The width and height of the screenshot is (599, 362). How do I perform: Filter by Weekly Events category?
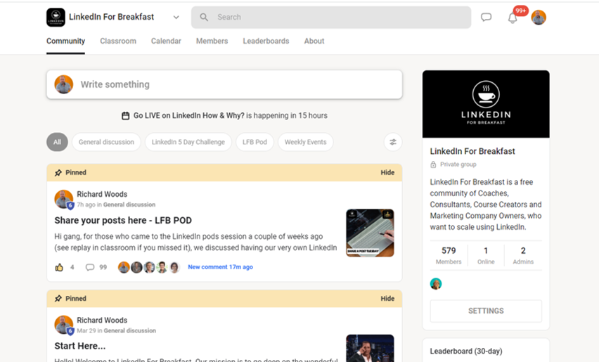click(306, 142)
